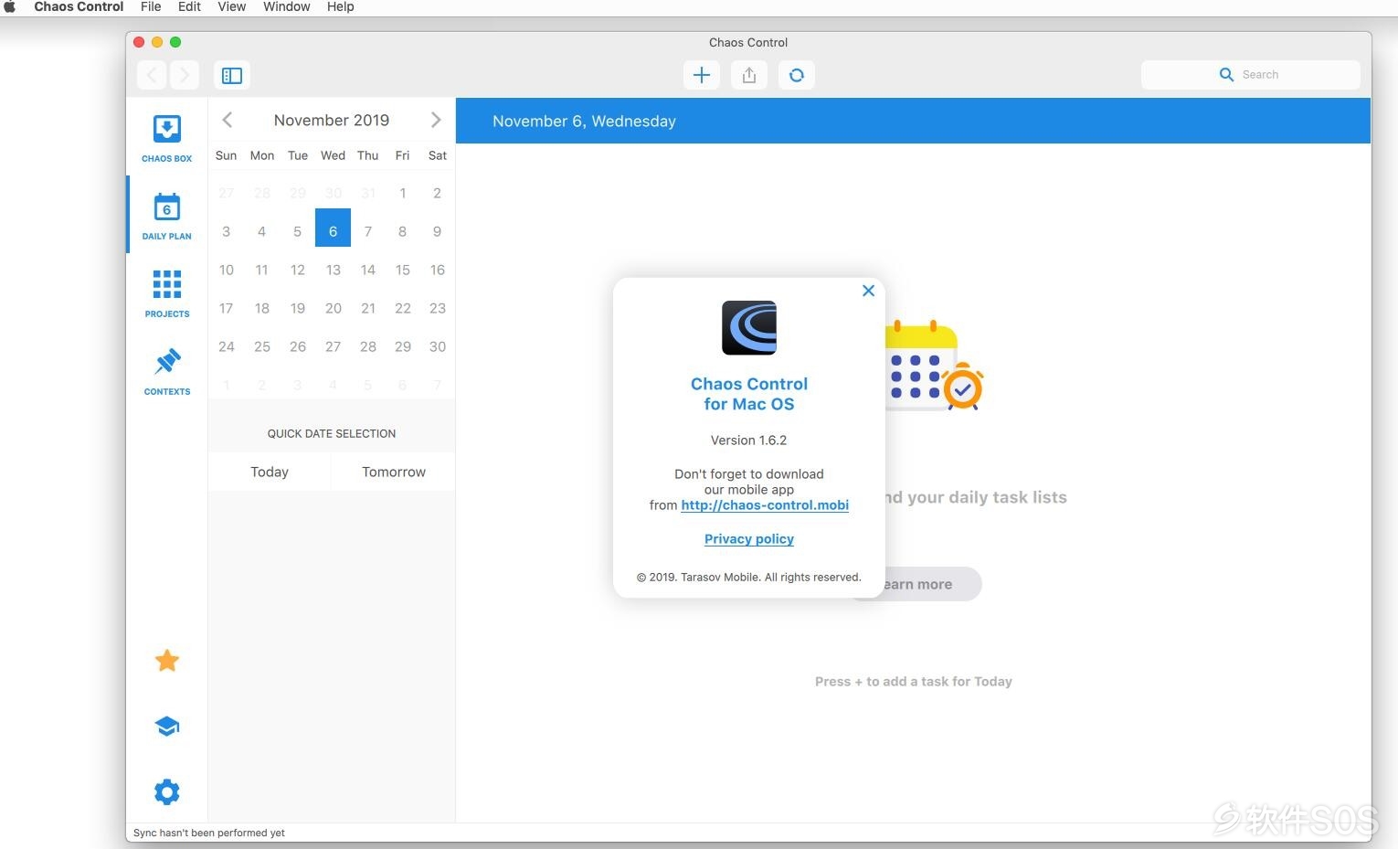This screenshot has height=849, width=1398.
Task: Select November 28 in calendar
Action: (368, 346)
